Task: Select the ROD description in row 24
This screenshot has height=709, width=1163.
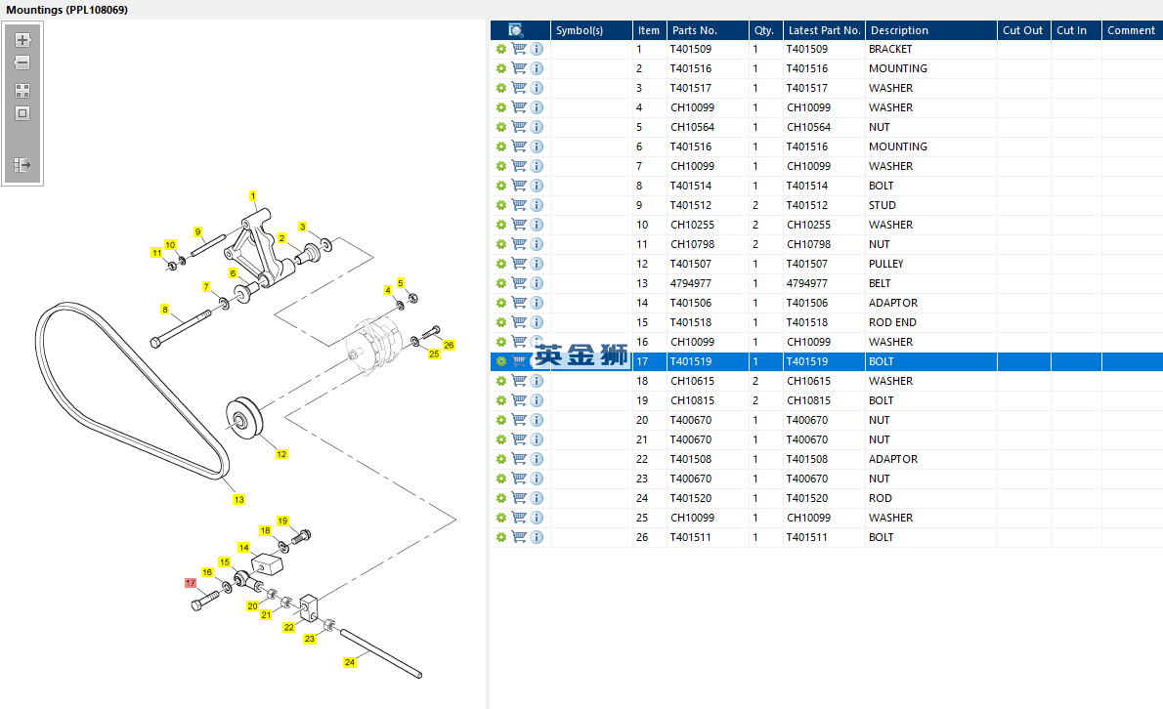Action: tap(881, 498)
